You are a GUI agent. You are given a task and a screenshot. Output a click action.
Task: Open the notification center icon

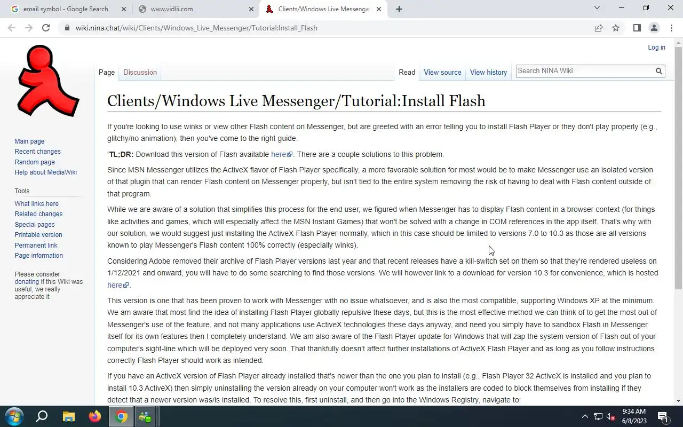(x=663, y=416)
